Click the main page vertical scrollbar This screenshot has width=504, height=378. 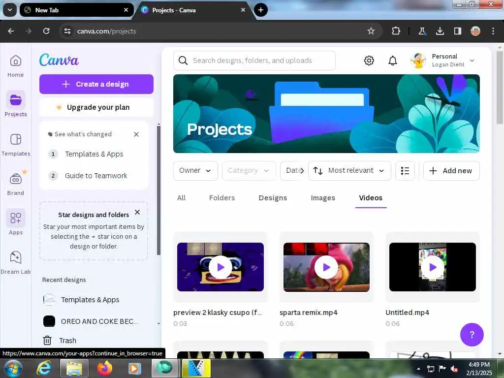click(499, 87)
